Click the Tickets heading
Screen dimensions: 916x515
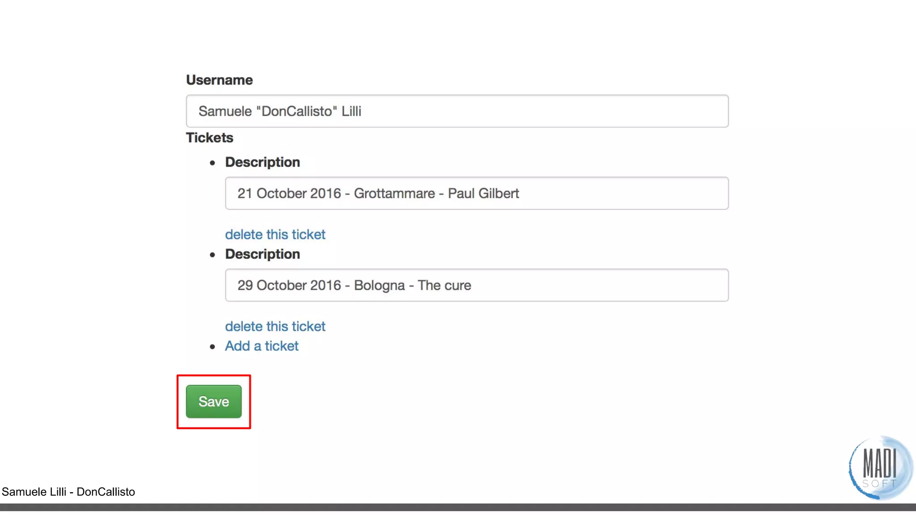209,138
